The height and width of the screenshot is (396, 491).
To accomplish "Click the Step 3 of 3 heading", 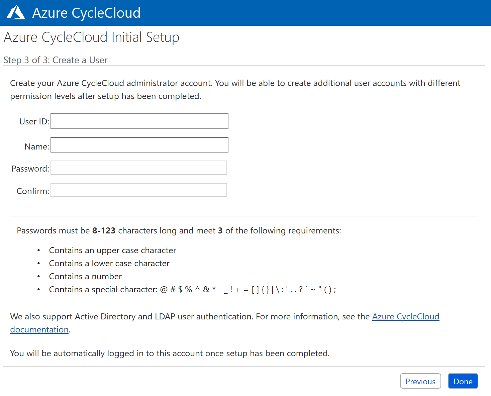I will click(x=56, y=60).
